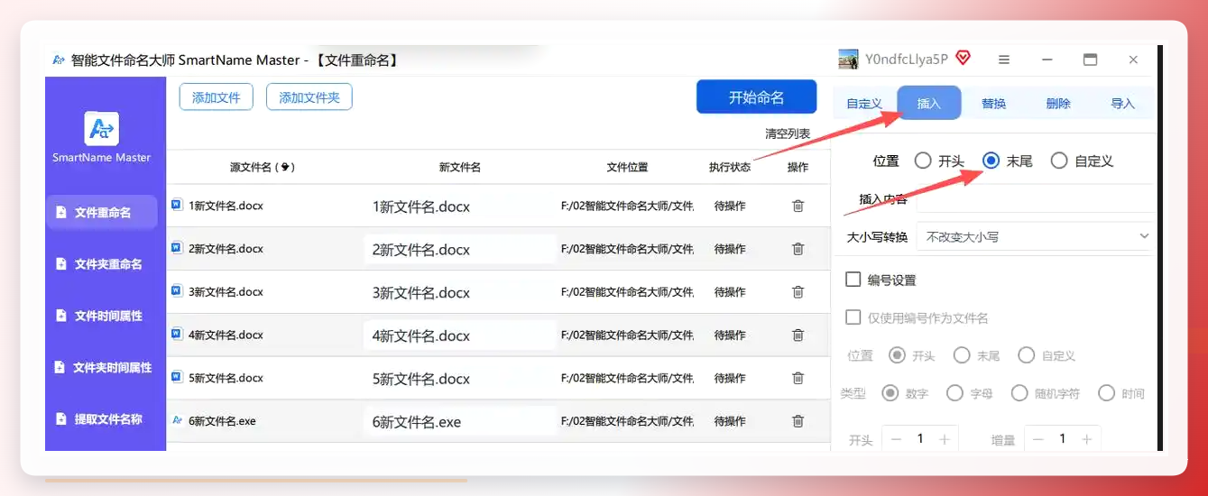Click source file name 5新文件名.docx
The image size is (1208, 496).
pyautogui.click(x=226, y=378)
